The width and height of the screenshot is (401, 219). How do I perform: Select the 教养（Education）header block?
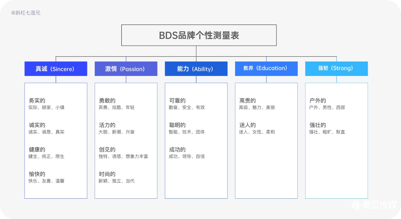coord(266,68)
